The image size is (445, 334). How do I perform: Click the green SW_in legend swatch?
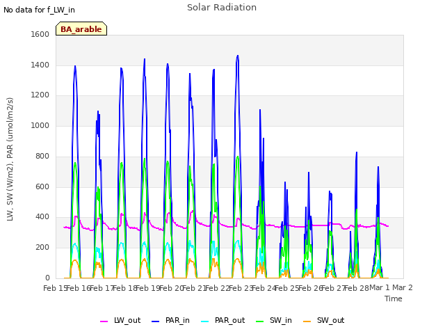pyautogui.click(x=259, y=321)
